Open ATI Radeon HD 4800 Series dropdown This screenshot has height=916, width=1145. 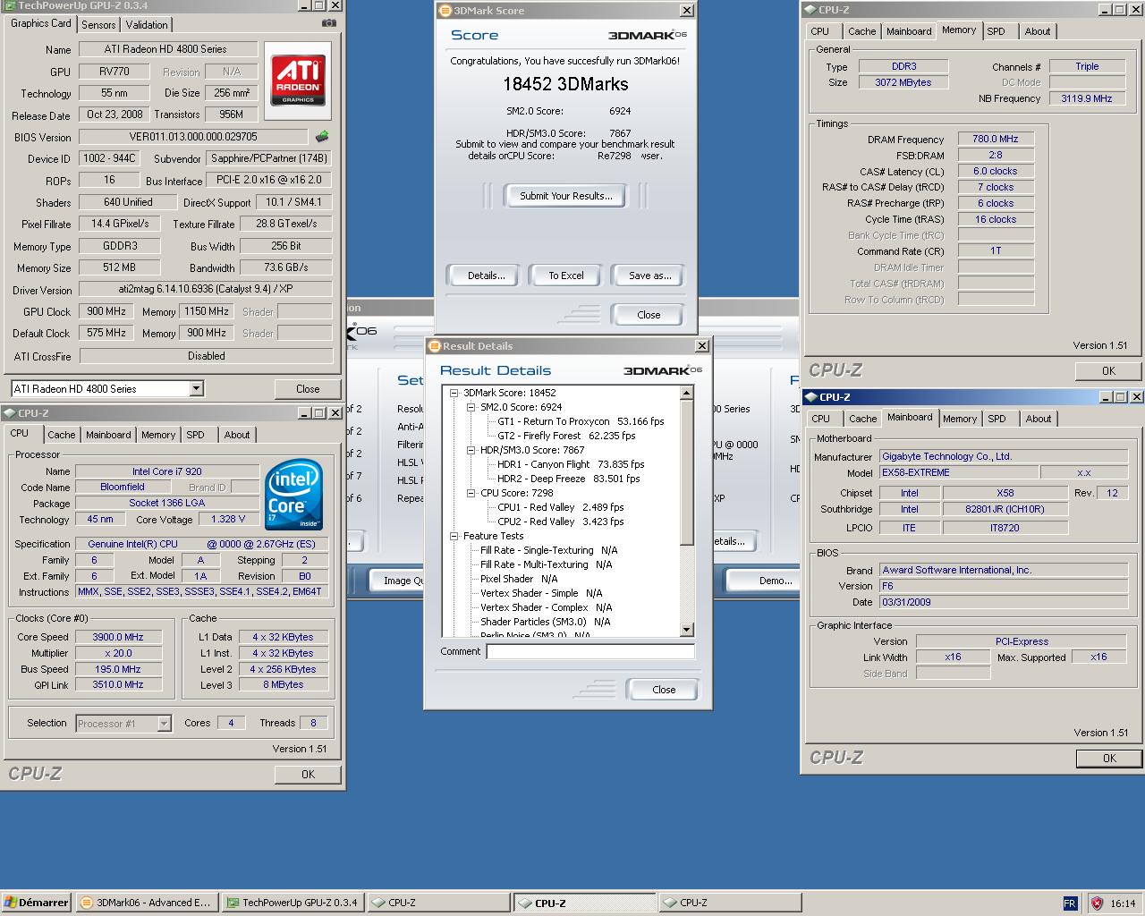[x=196, y=388]
